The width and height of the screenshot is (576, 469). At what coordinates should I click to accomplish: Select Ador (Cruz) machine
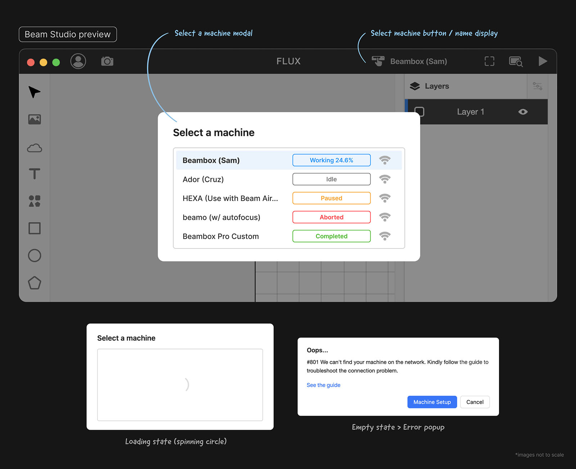click(289, 179)
